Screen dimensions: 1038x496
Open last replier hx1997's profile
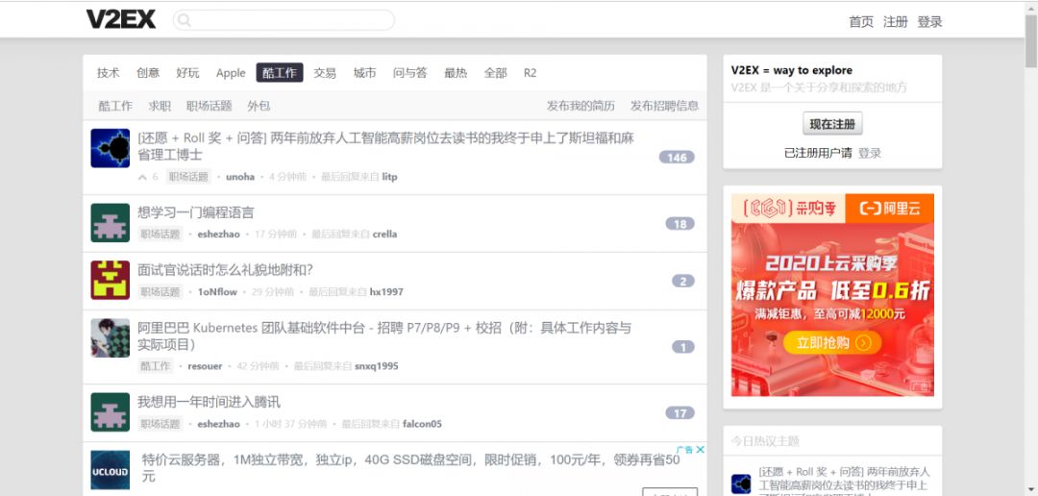point(386,291)
